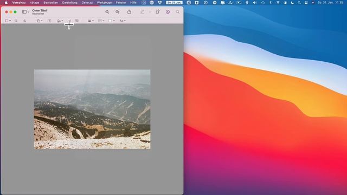
Task: Click the mountain landscape image in canvas
Action: (92, 109)
